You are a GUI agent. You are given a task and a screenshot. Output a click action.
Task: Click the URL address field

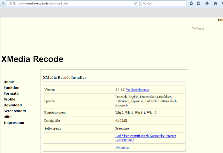(x=75, y=3)
